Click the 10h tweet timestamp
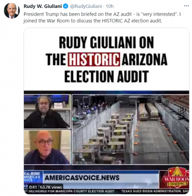The height and width of the screenshot is (196, 192). point(110,6)
